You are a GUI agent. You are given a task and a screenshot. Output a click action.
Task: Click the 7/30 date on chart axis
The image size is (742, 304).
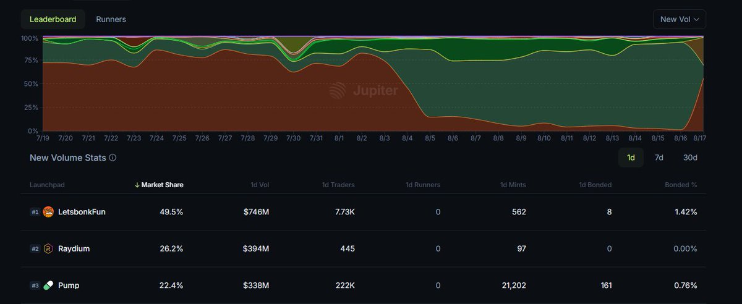[x=293, y=138]
